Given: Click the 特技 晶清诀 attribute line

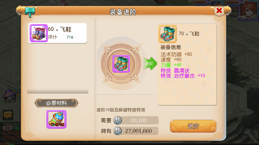Looking at the screenshot, I should (175, 71).
